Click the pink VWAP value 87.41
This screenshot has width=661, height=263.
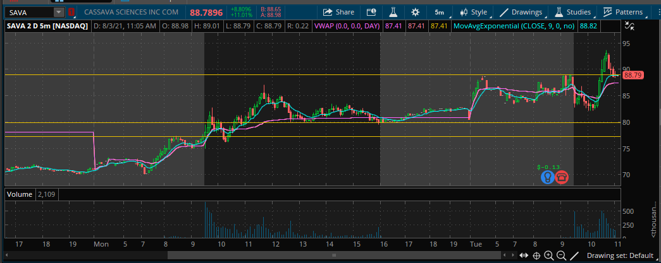coord(393,26)
